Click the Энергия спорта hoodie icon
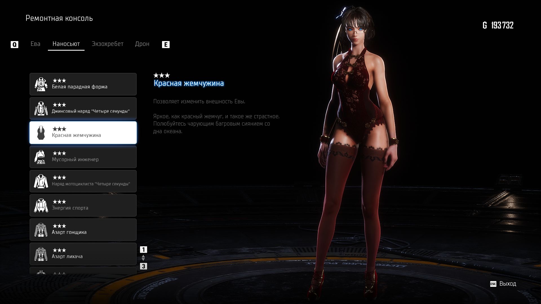 [41, 205]
